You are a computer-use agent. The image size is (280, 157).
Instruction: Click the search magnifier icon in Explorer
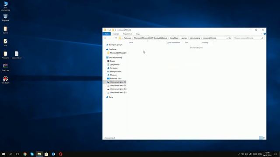[x=262, y=38]
